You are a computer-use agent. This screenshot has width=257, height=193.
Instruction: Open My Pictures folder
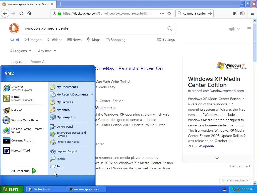[72, 102]
